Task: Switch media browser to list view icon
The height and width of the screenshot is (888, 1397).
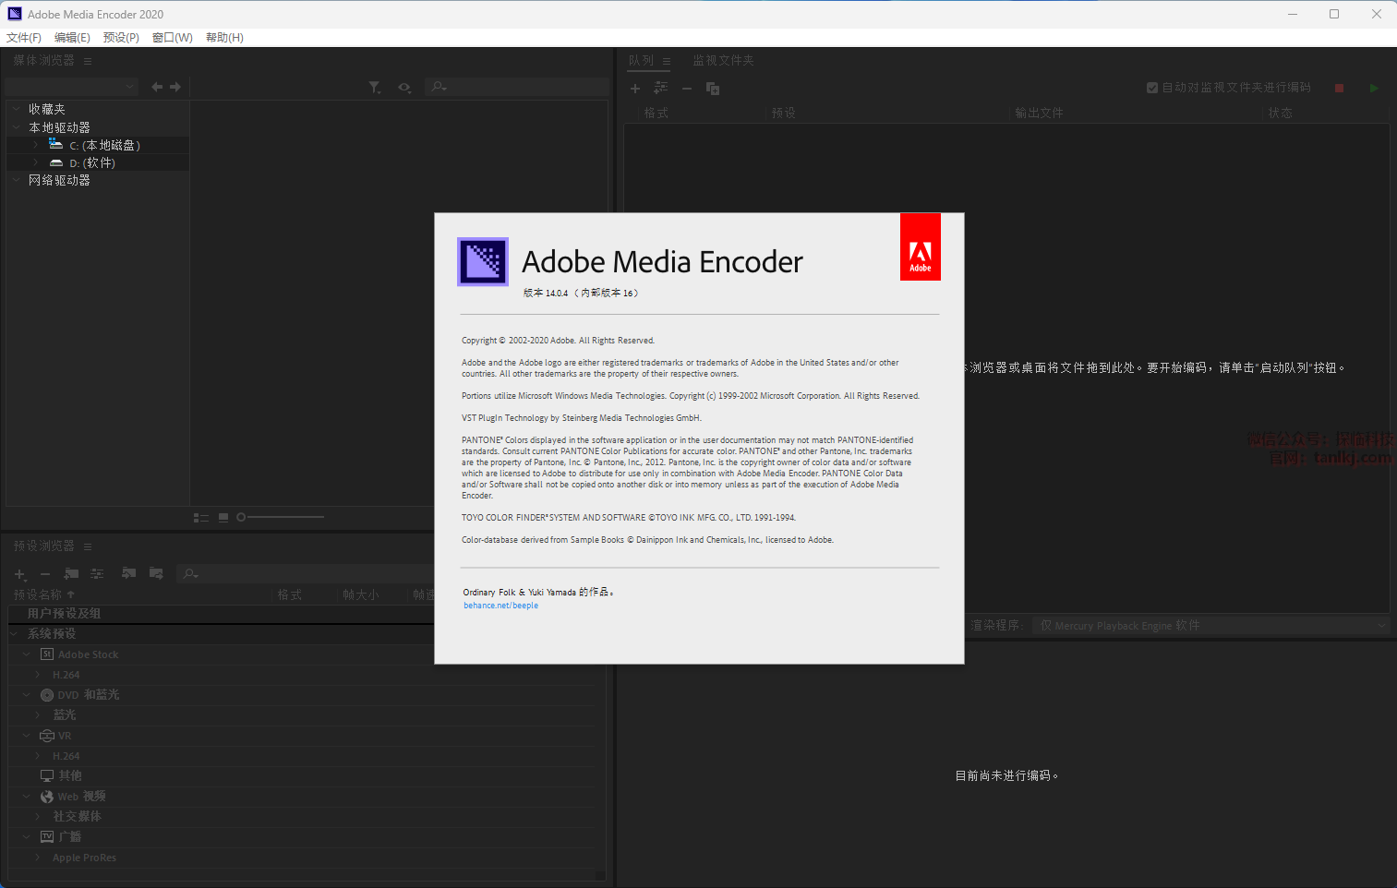Action: coord(200,518)
